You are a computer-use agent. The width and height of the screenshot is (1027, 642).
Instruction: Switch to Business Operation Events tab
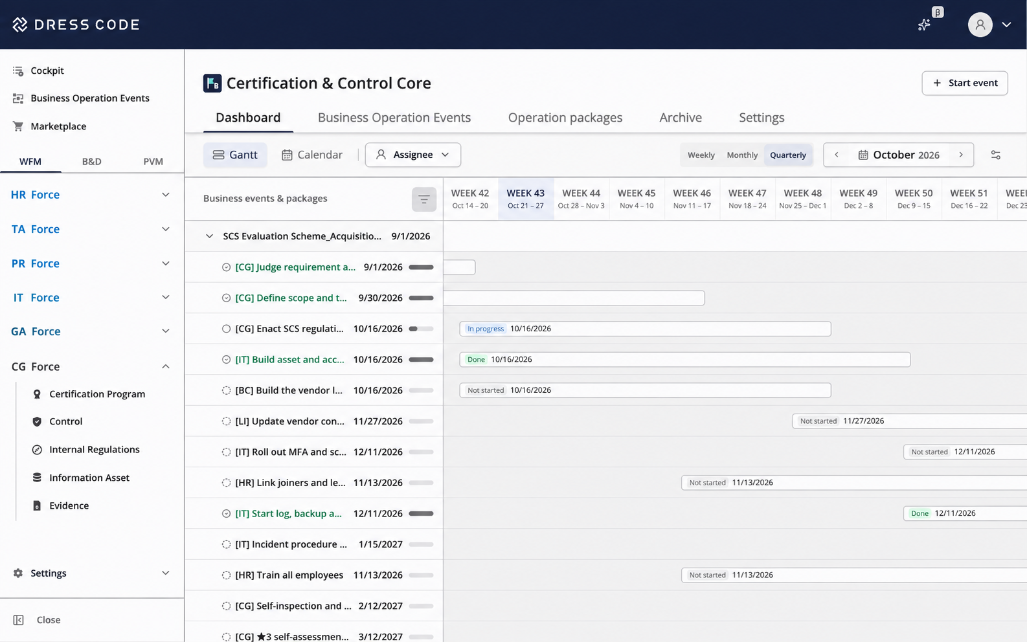pyautogui.click(x=394, y=118)
